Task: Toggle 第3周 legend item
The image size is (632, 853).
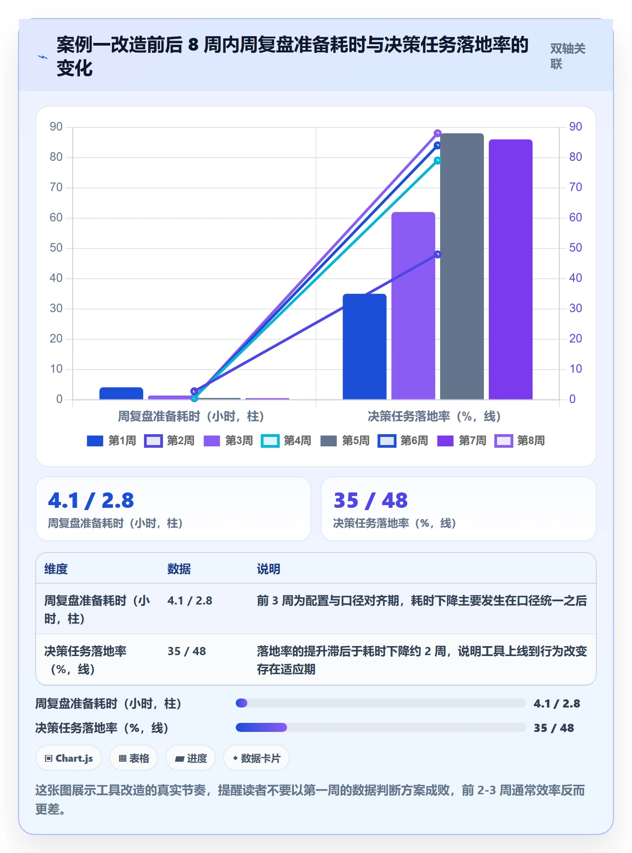Action: pyautogui.click(x=228, y=441)
